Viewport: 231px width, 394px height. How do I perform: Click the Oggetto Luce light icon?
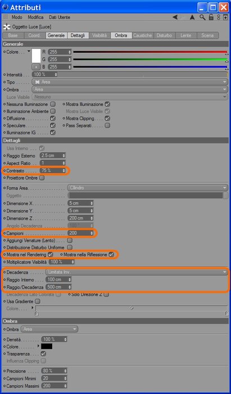pos(7,26)
